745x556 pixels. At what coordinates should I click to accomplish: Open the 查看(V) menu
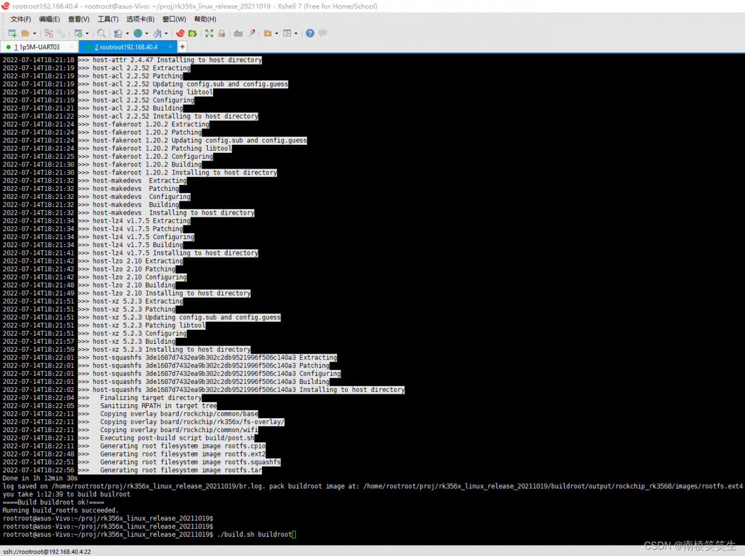tap(79, 19)
